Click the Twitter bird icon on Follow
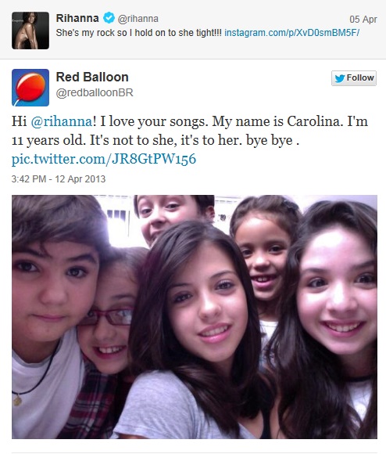This screenshot has height=454, width=386. point(340,78)
